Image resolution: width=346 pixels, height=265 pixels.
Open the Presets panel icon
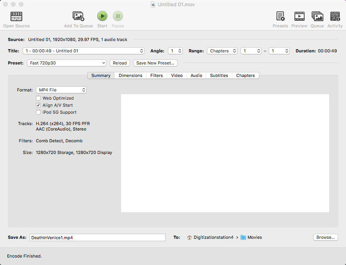click(280, 16)
